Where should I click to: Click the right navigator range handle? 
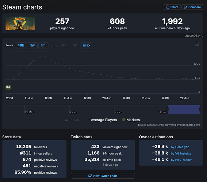(x=200, y=110)
